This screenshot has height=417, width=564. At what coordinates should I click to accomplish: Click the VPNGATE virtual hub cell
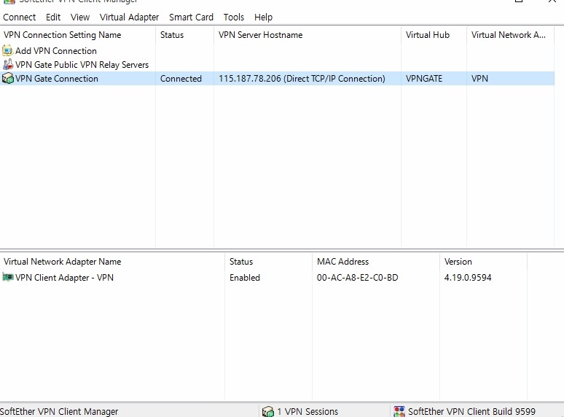(x=424, y=79)
